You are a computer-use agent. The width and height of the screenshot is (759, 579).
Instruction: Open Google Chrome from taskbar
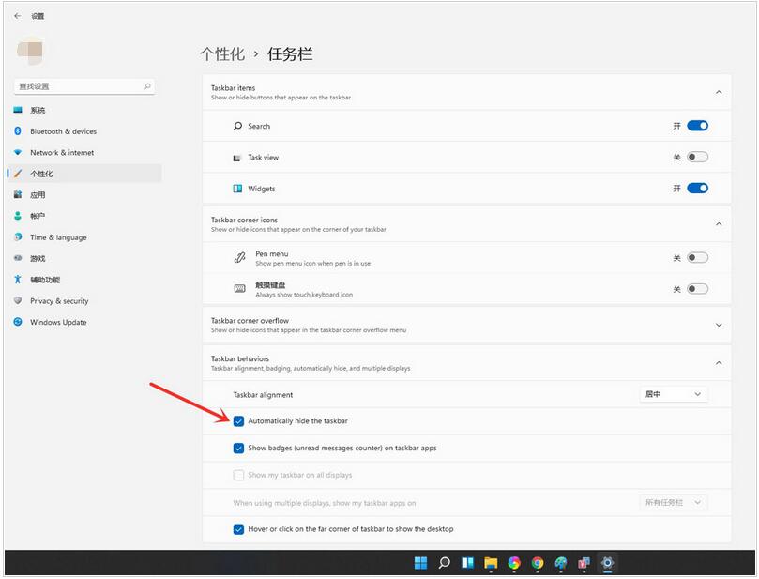pos(538,563)
